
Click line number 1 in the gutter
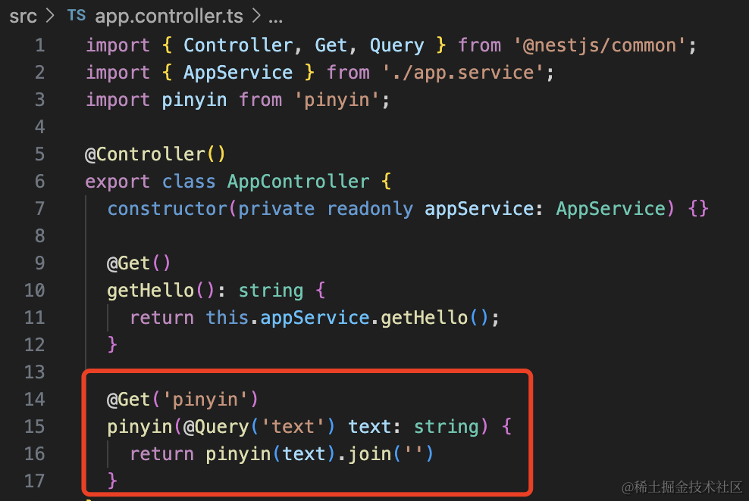39,45
